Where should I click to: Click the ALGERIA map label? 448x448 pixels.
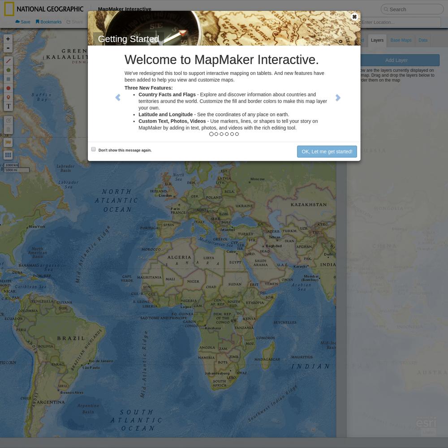(x=179, y=258)
